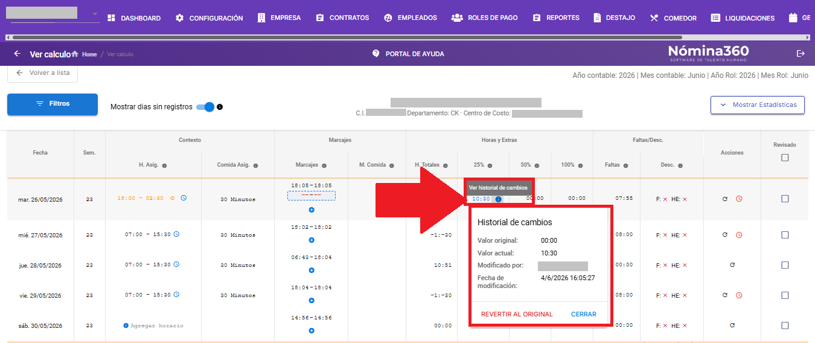Click Revertir al original in the popup

coord(517,314)
